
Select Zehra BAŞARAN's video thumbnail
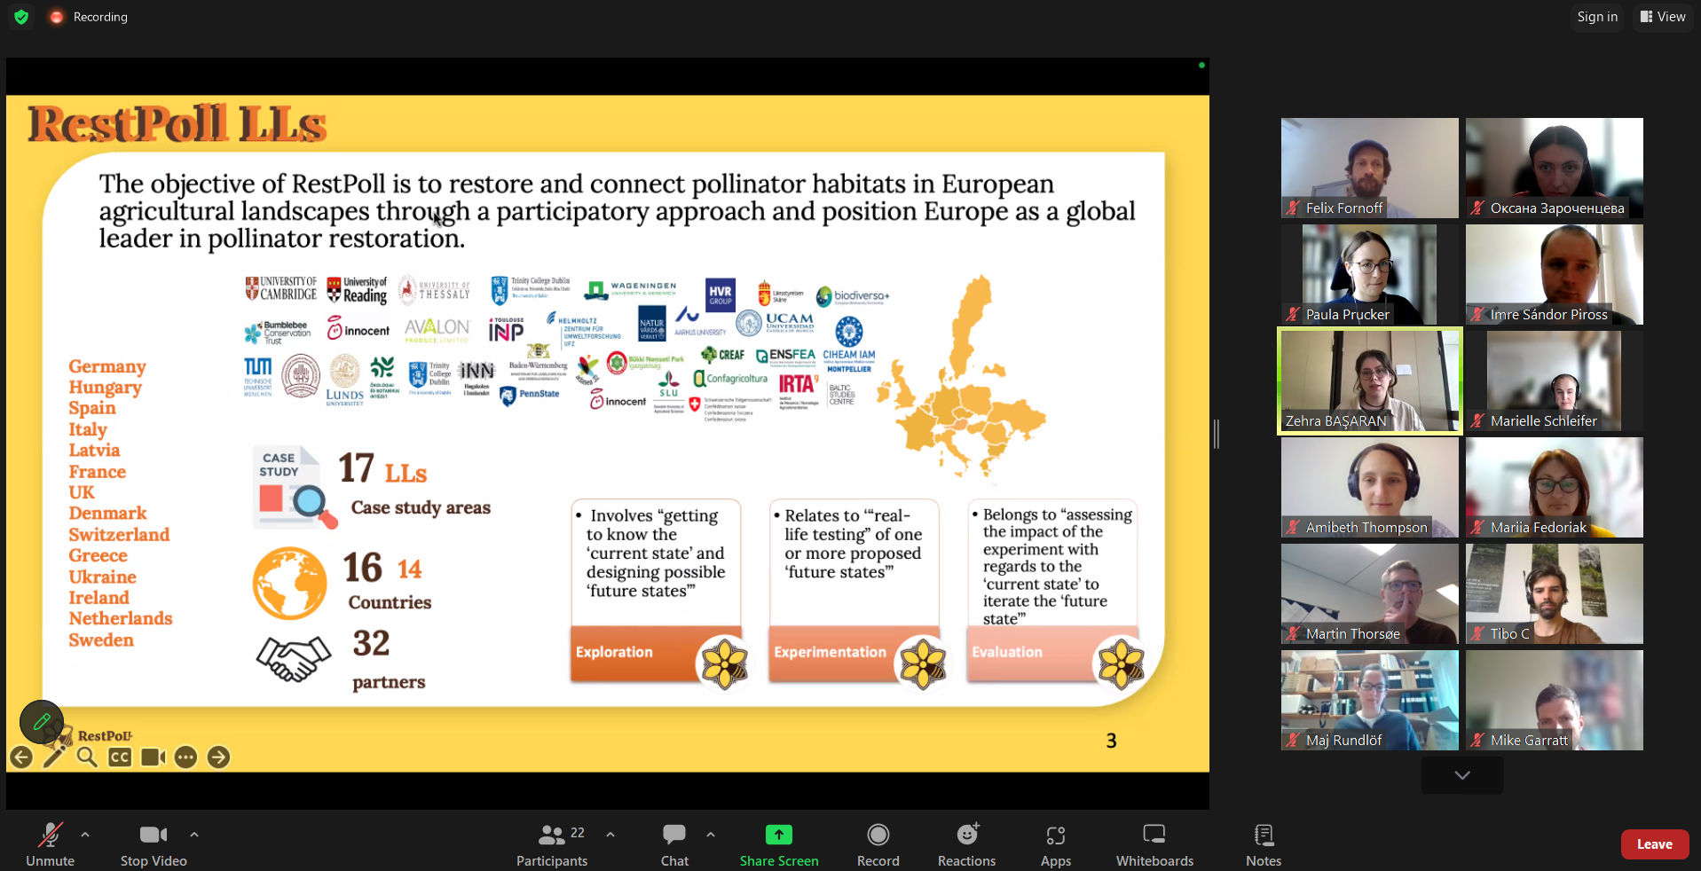click(x=1369, y=381)
